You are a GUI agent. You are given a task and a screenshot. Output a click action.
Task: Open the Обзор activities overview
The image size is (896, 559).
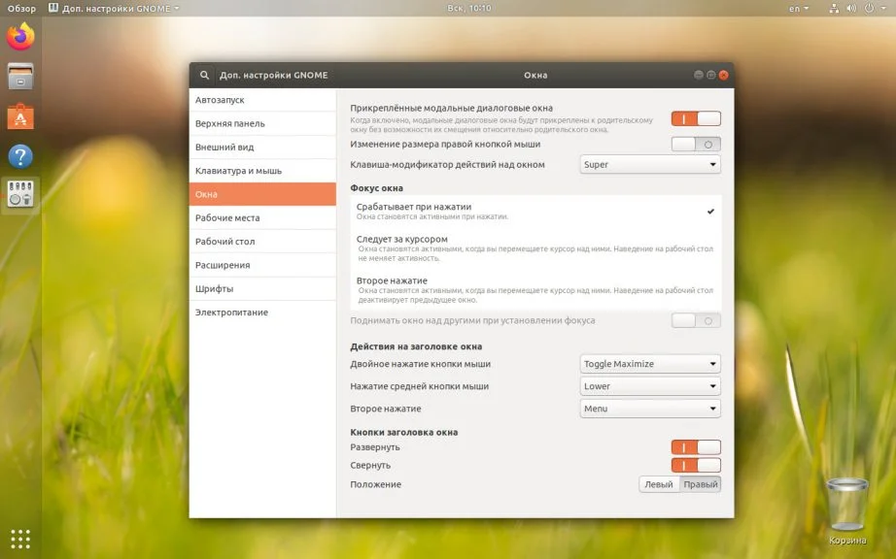click(21, 8)
